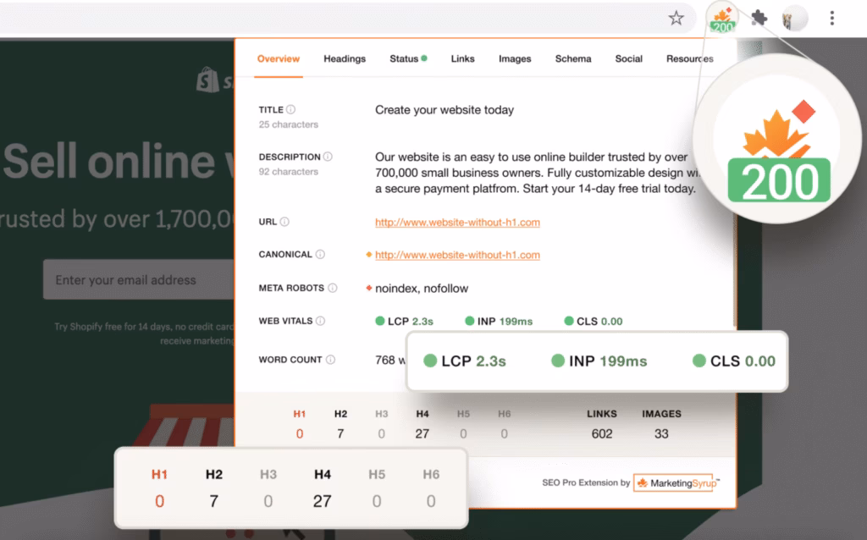The height and width of the screenshot is (540, 867).
Task: Click info icon beside META ROBOTS
Action: pyautogui.click(x=331, y=288)
